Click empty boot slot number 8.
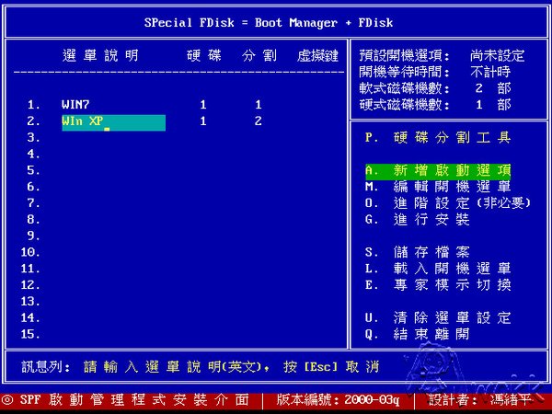The height and width of the screenshot is (414, 552). click(34, 220)
